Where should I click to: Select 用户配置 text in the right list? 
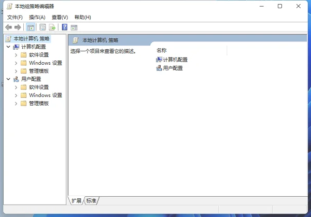(173, 68)
